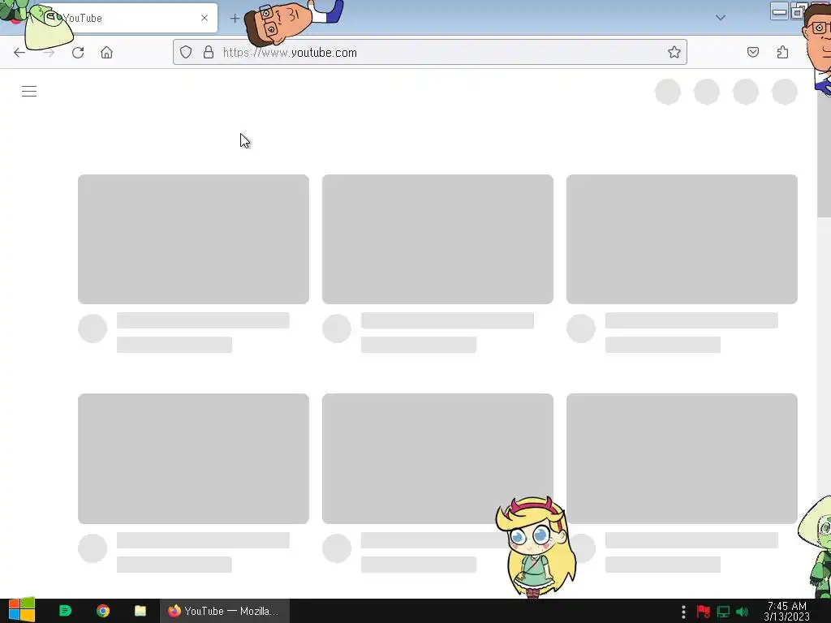Open File Explorer from the taskbar
The image size is (831, 623).
(x=140, y=611)
